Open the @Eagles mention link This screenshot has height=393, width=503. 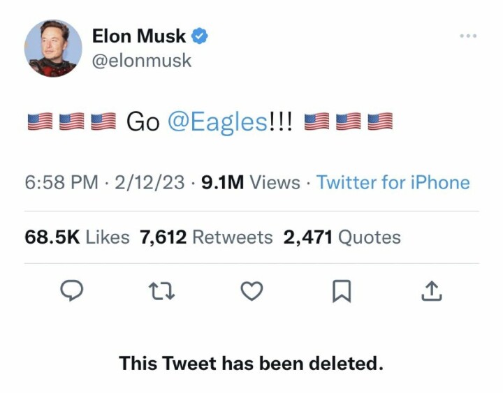coord(217,121)
